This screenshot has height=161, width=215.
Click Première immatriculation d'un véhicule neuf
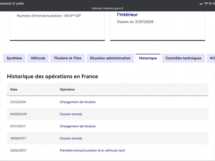[92, 151]
